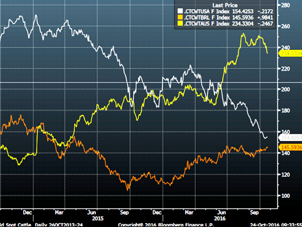Click the 100 value on price axis
302x227 pixels.
(285, 196)
